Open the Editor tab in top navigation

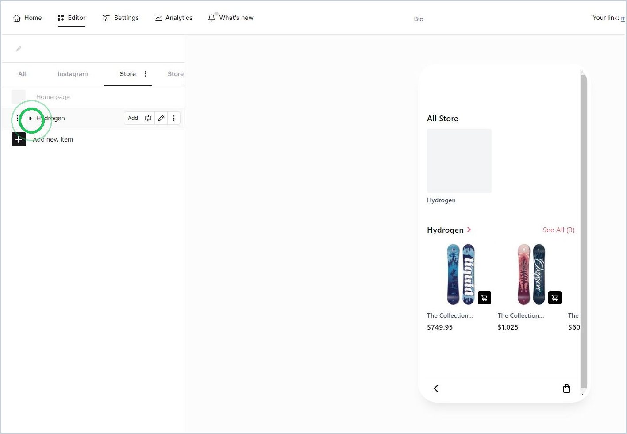71,18
